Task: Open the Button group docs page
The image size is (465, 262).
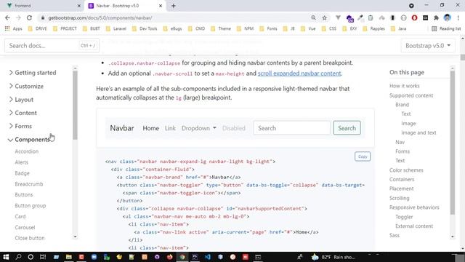Action: tap(31, 205)
